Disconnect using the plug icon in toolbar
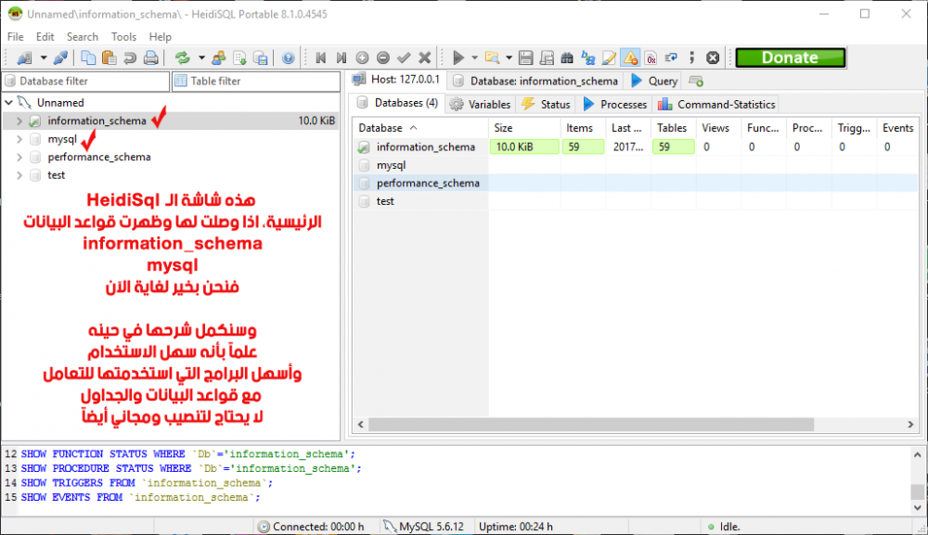Screen dimensions: 928x535 point(60,57)
